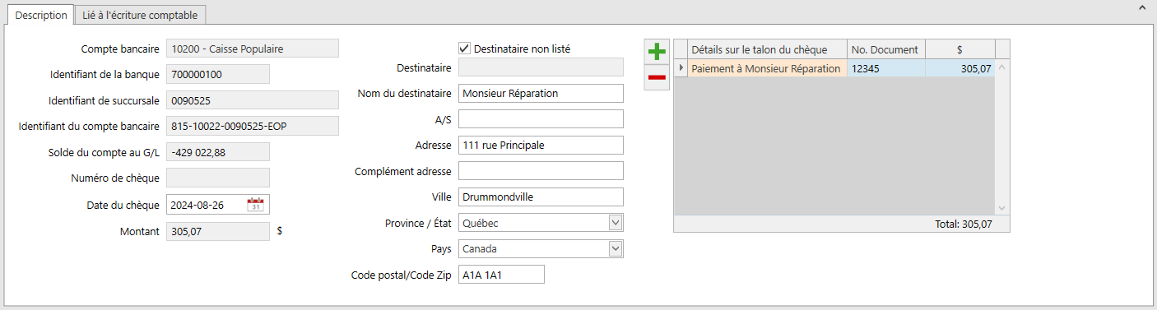Click the disabled Destinataire field
This screenshot has height=310, width=1157.
[541, 67]
